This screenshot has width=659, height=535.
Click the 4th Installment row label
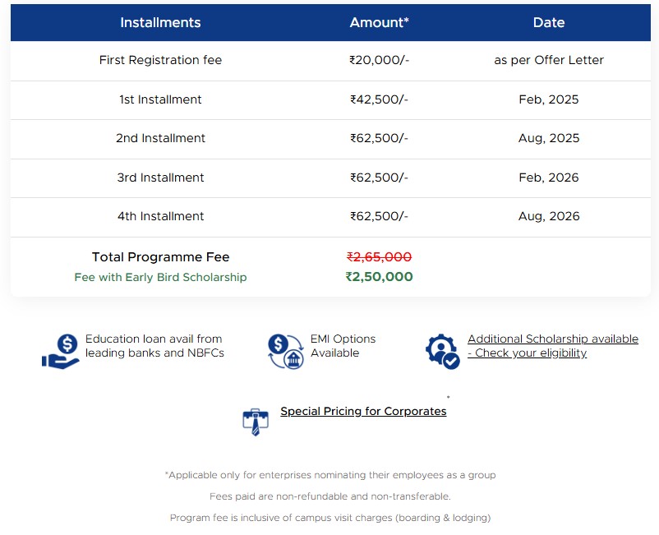tap(160, 216)
